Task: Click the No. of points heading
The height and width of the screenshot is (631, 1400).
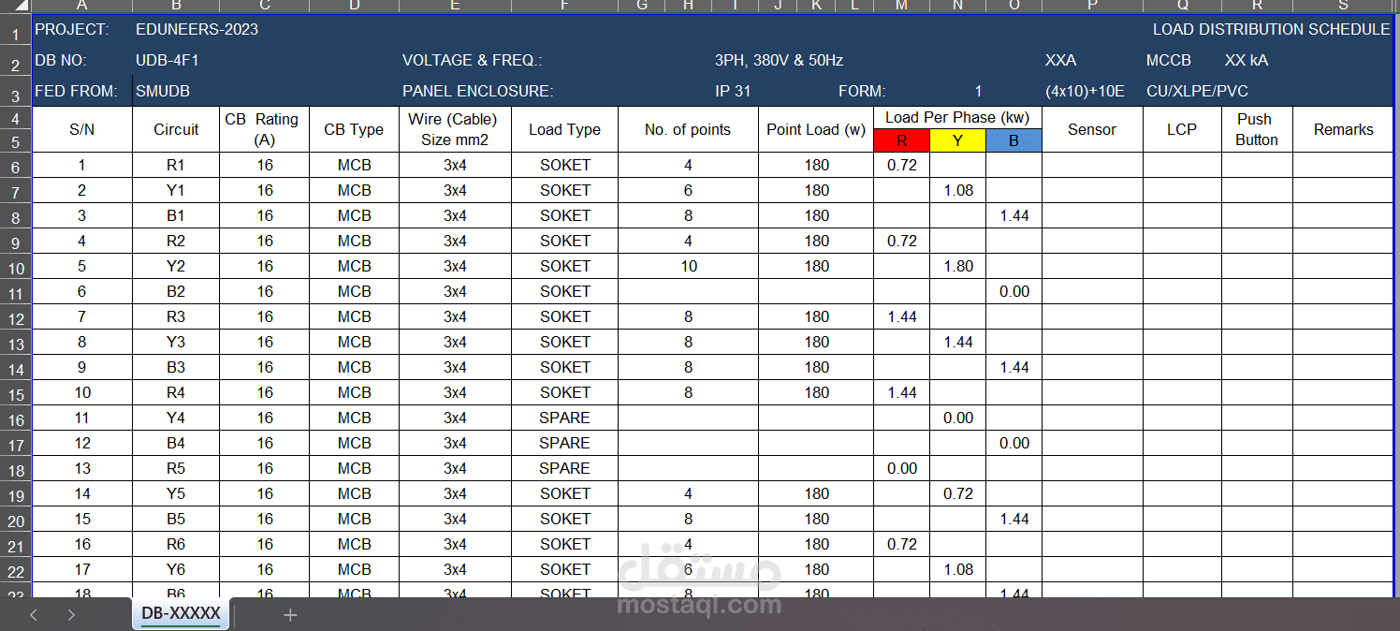Action: (x=688, y=129)
